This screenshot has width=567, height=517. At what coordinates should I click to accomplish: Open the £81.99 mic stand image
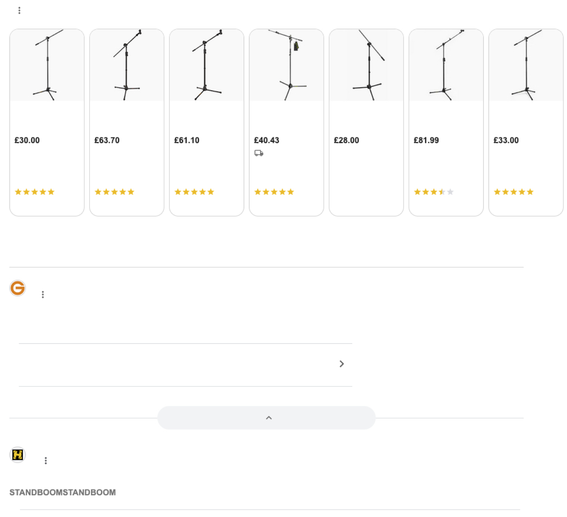[x=446, y=65]
